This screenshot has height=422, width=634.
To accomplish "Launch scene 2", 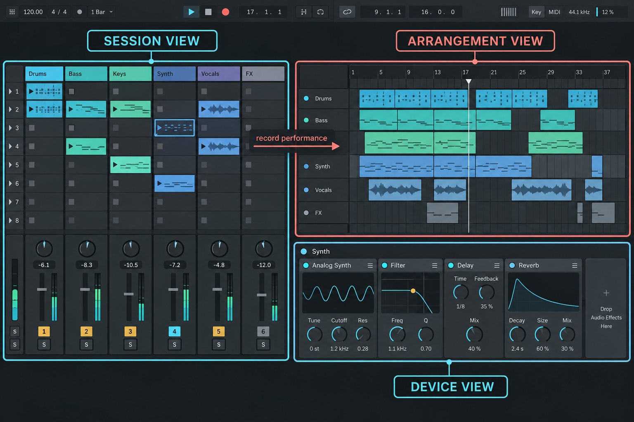I will click(10, 110).
